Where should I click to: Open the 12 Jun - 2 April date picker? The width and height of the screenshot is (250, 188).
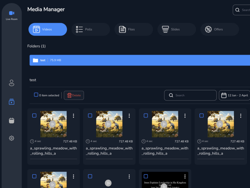pyautogui.click(x=234, y=95)
